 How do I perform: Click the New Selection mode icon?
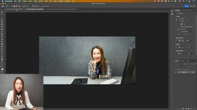click(12, 6)
